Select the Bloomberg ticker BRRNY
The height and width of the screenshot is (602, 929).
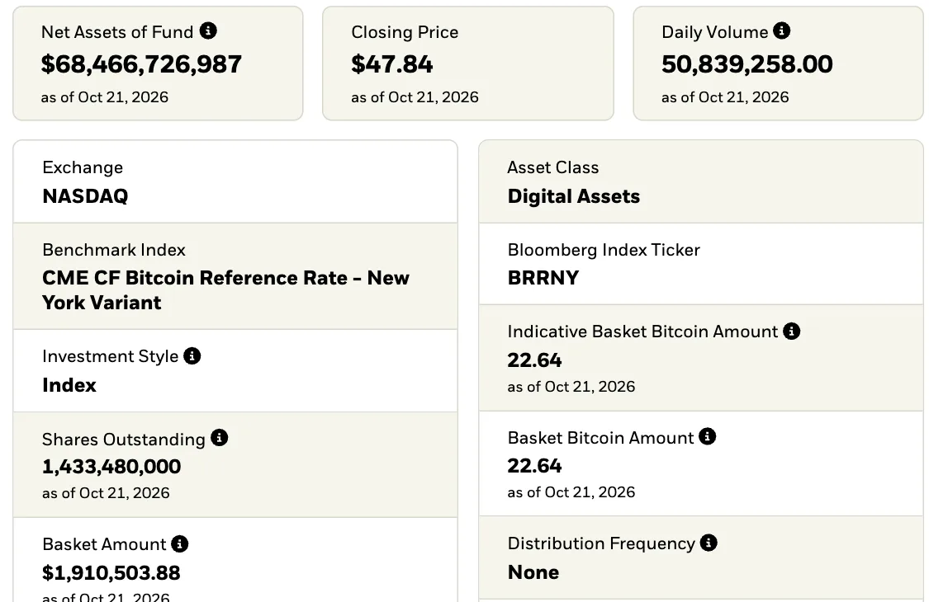coord(543,278)
